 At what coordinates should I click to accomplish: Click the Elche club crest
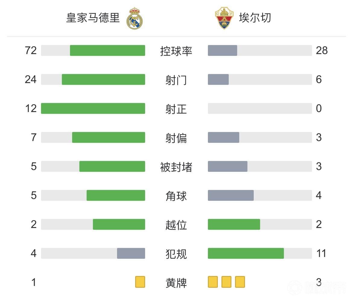pos(224,18)
